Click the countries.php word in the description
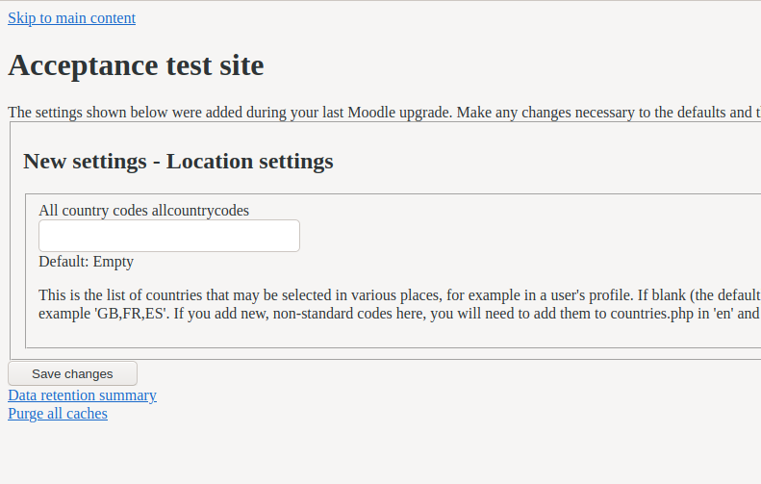Viewport: 761px width, 484px height. (651, 313)
